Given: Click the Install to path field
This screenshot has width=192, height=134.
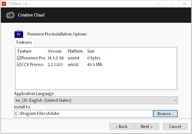Looking at the screenshot, I should pyautogui.click(x=83, y=114).
